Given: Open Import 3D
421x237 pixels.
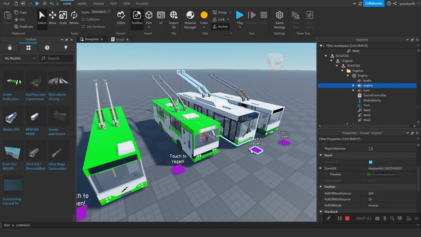Looking at the screenshot, I should (174, 20).
